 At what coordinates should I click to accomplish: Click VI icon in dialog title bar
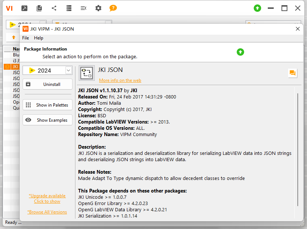coord(26,29)
